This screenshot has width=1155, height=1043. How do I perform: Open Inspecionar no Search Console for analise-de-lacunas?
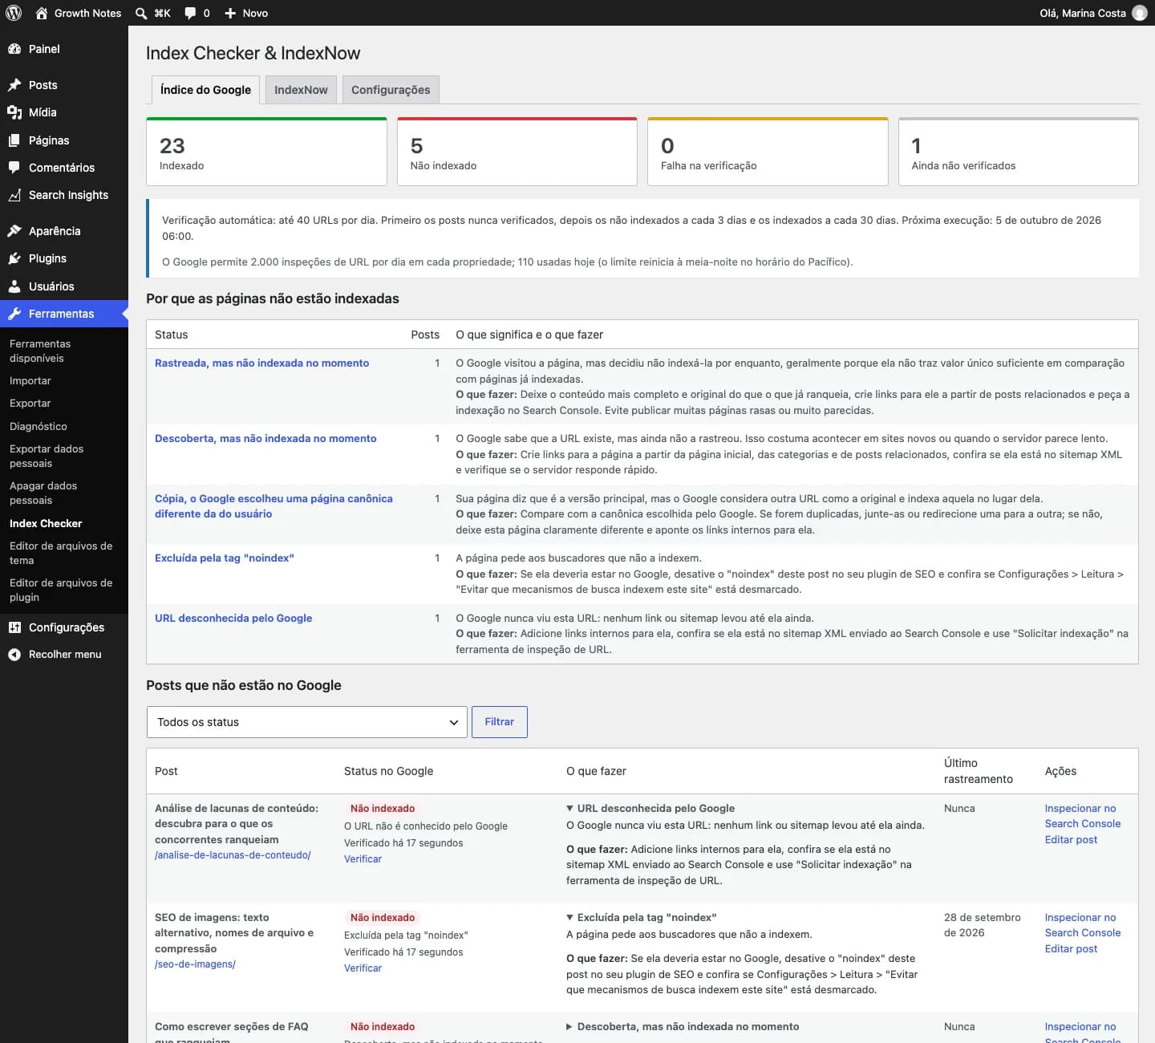(1083, 816)
